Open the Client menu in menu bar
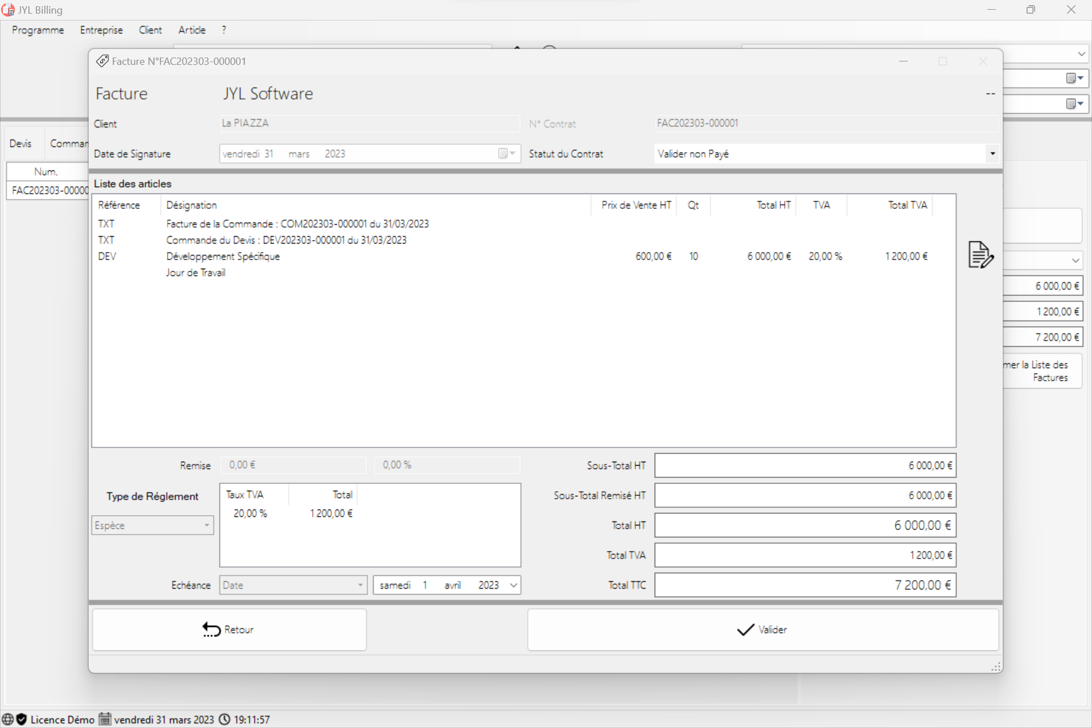Screen dimensions: 1092x728 (148, 30)
